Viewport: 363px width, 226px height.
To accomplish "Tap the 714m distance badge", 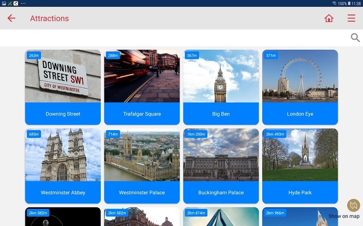I will coord(113,134).
